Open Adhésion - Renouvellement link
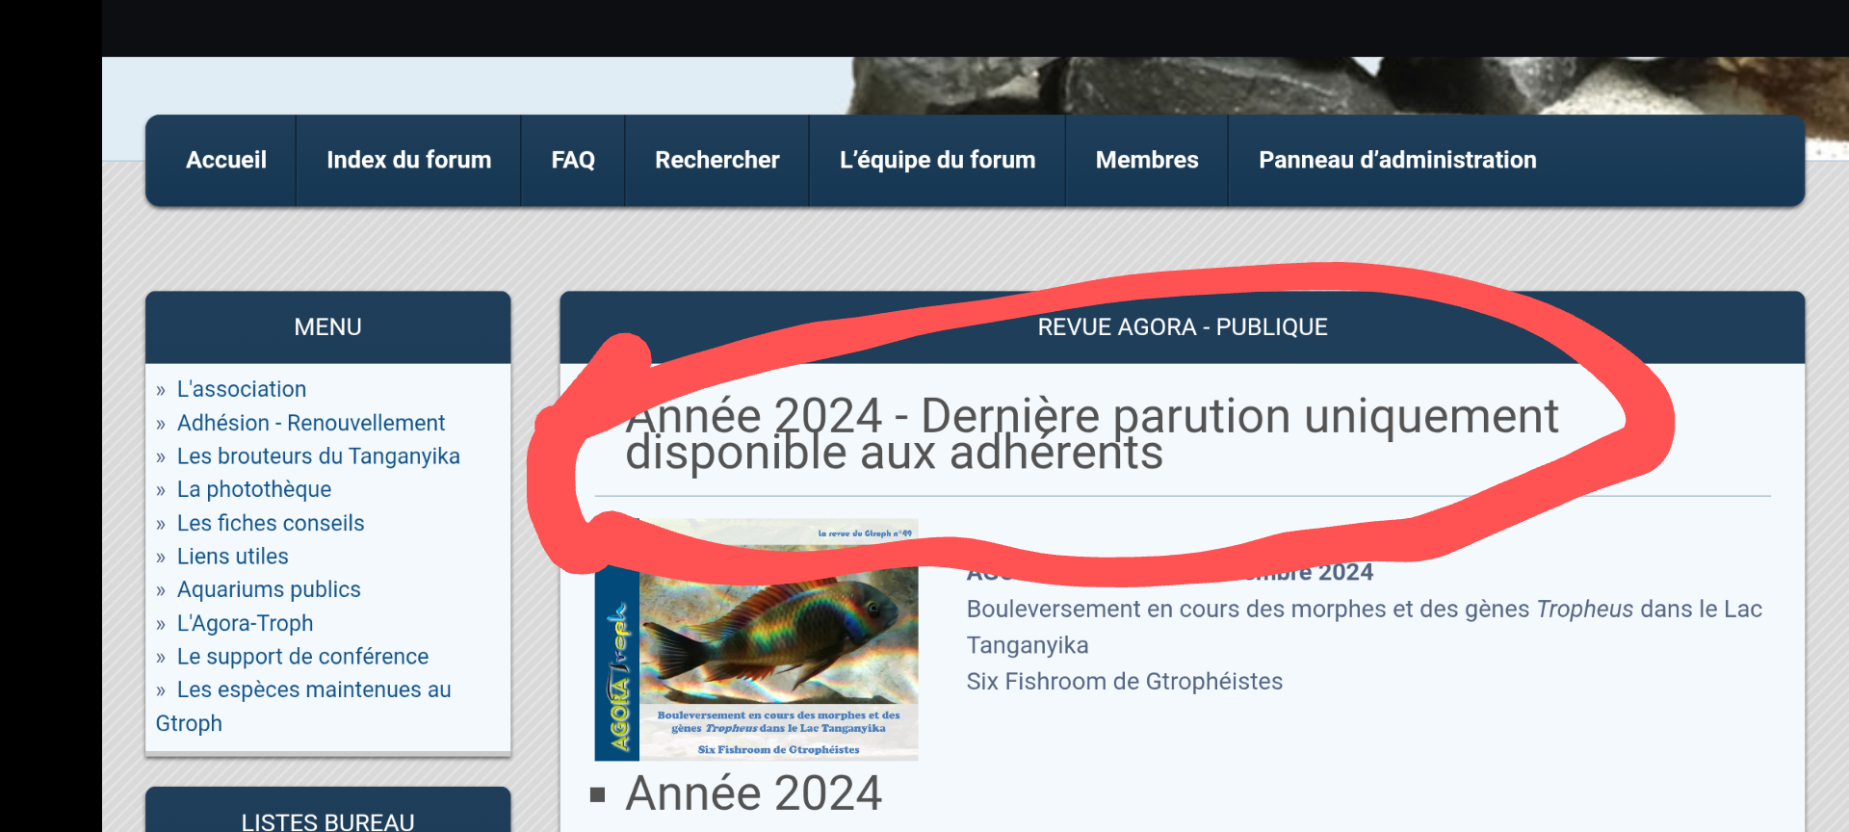This screenshot has width=1849, height=832. click(x=311, y=423)
